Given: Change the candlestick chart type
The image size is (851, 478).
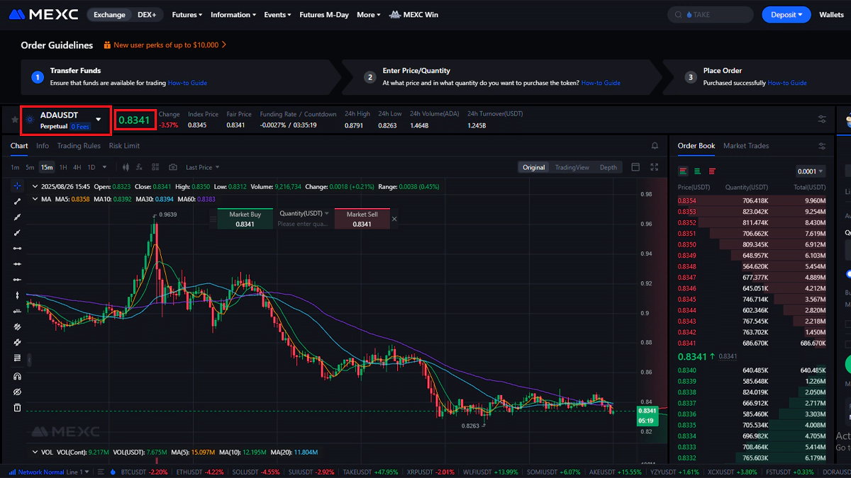Looking at the screenshot, I should click(126, 167).
